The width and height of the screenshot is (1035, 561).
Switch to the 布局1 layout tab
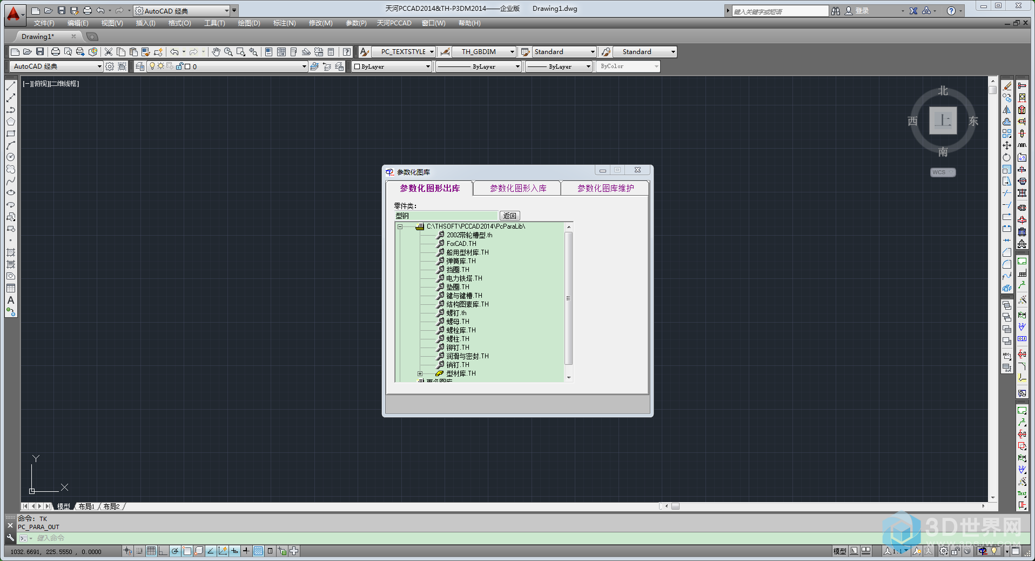pos(86,506)
